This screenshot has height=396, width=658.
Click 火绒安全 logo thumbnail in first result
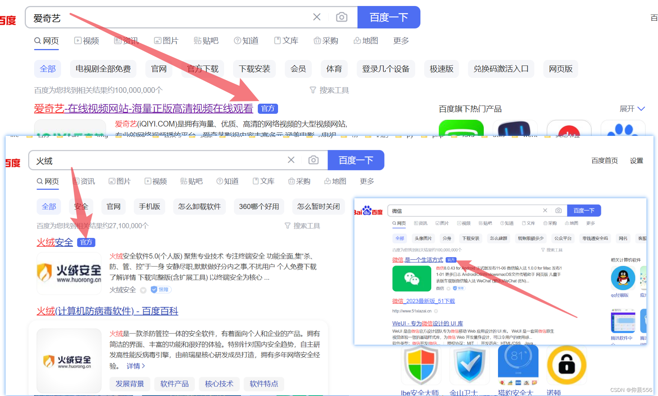click(x=69, y=273)
